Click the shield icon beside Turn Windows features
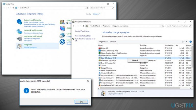This screenshot has height=110, width=196. coord(73,39)
